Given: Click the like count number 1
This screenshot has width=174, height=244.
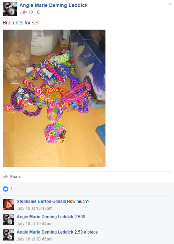Looking at the screenshot, I should pos(11,189).
